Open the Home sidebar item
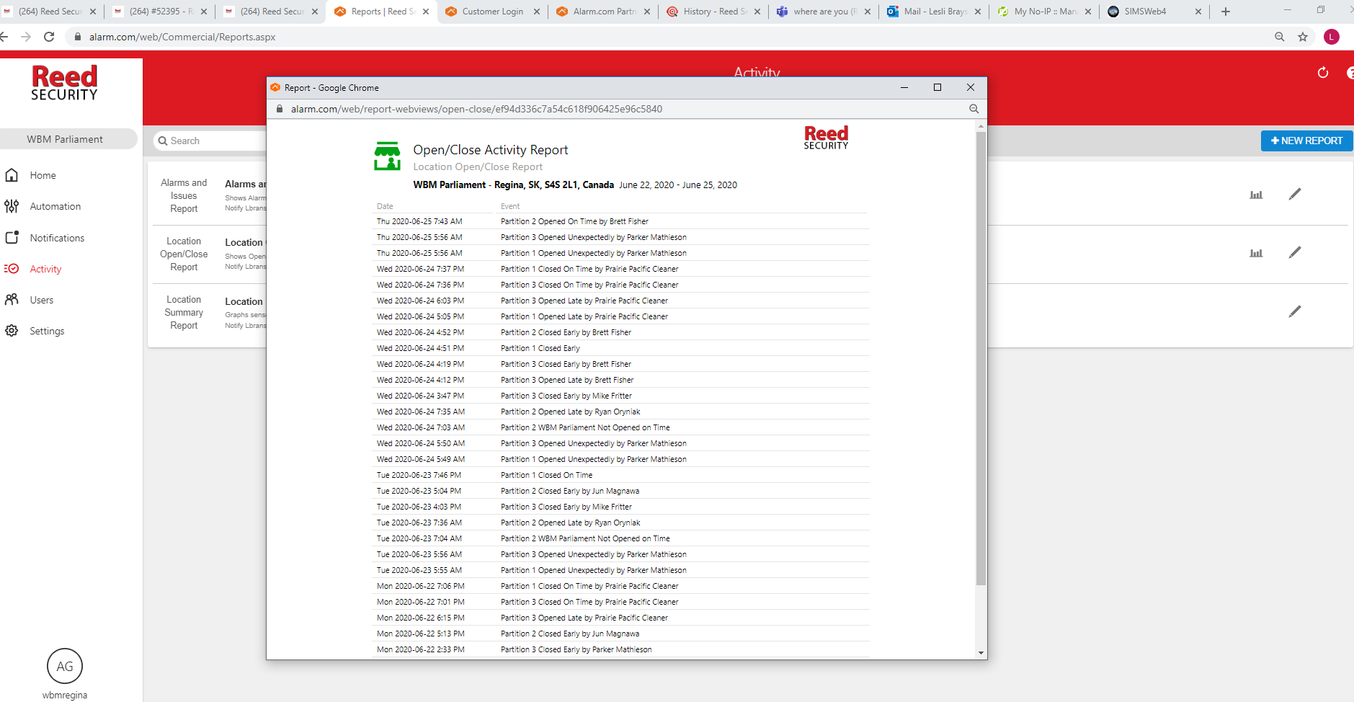Viewport: 1354px width, 702px height. [x=43, y=175]
